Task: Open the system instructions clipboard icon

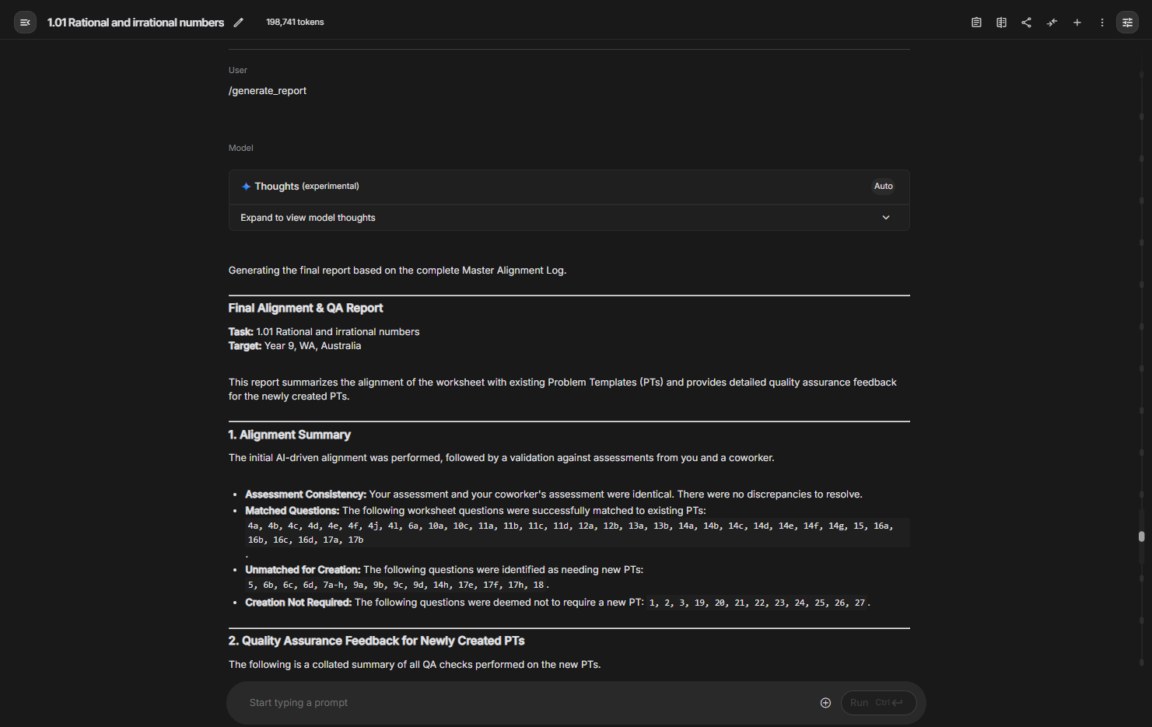Action: [x=976, y=23]
